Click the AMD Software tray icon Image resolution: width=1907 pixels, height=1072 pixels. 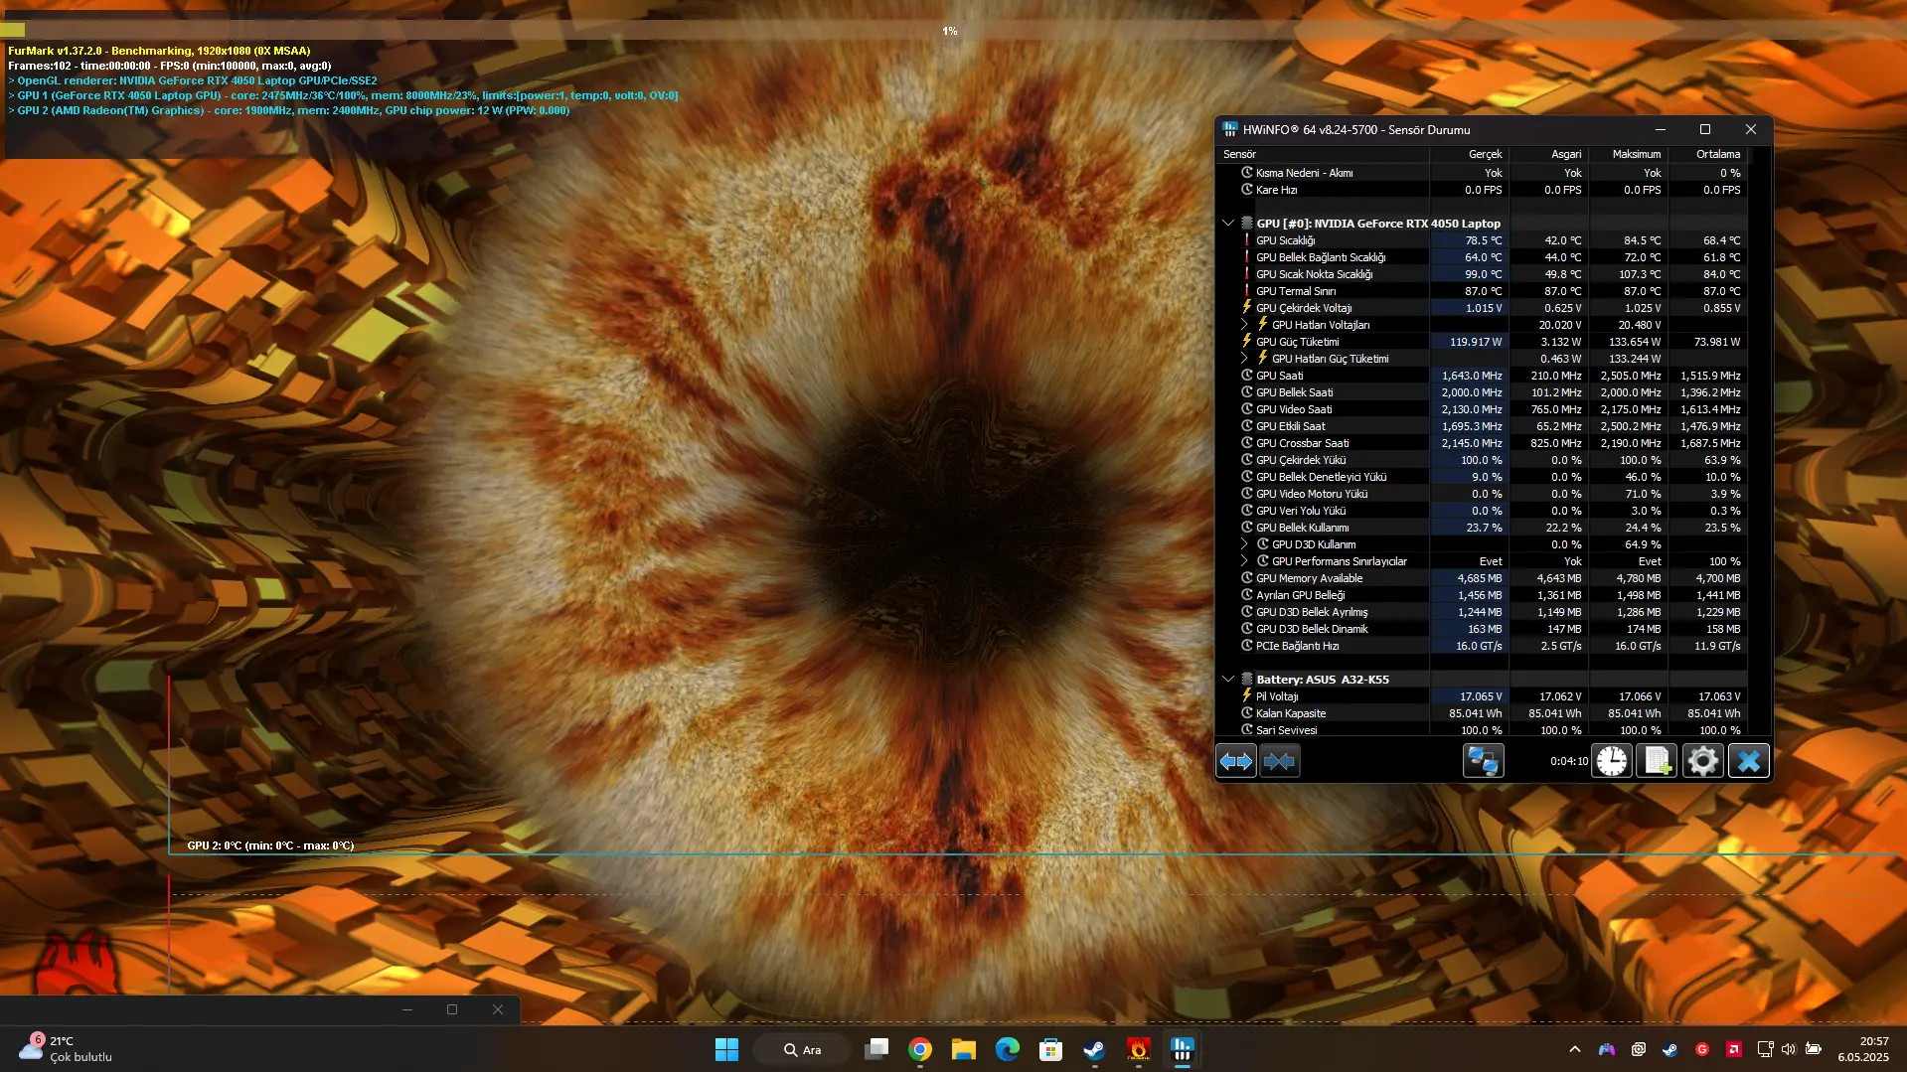(x=1733, y=1049)
